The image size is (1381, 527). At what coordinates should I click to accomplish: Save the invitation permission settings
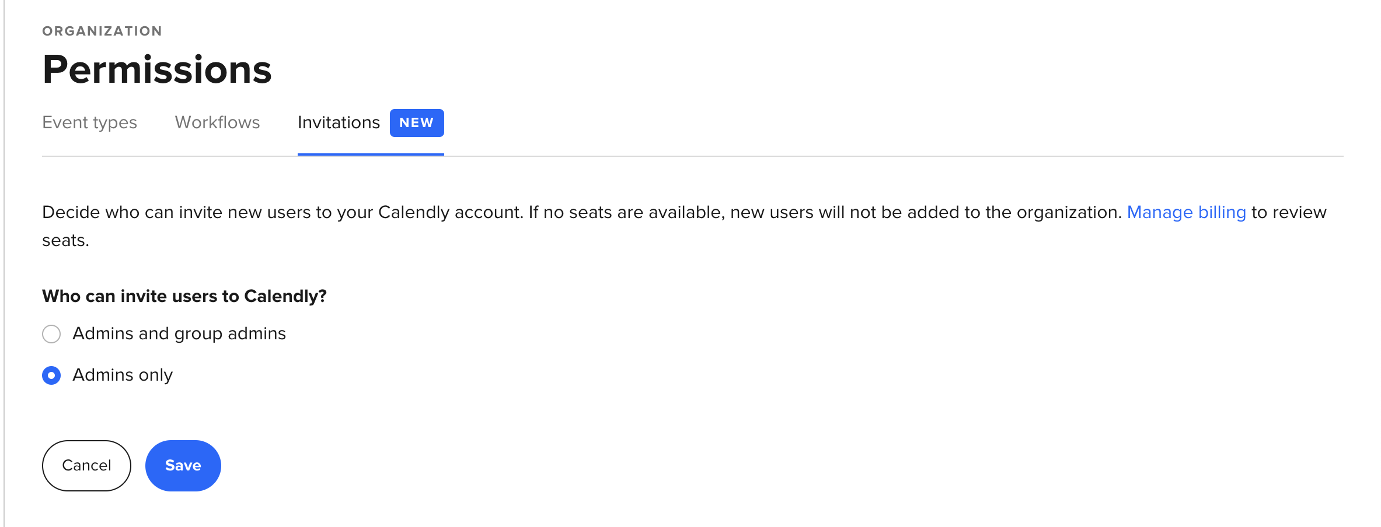tap(183, 465)
